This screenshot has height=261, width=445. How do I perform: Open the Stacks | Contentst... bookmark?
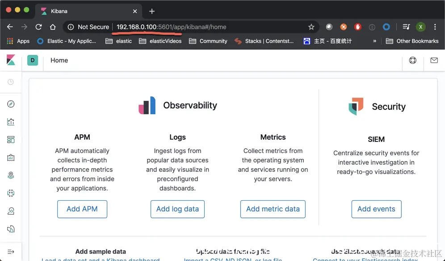click(x=264, y=41)
